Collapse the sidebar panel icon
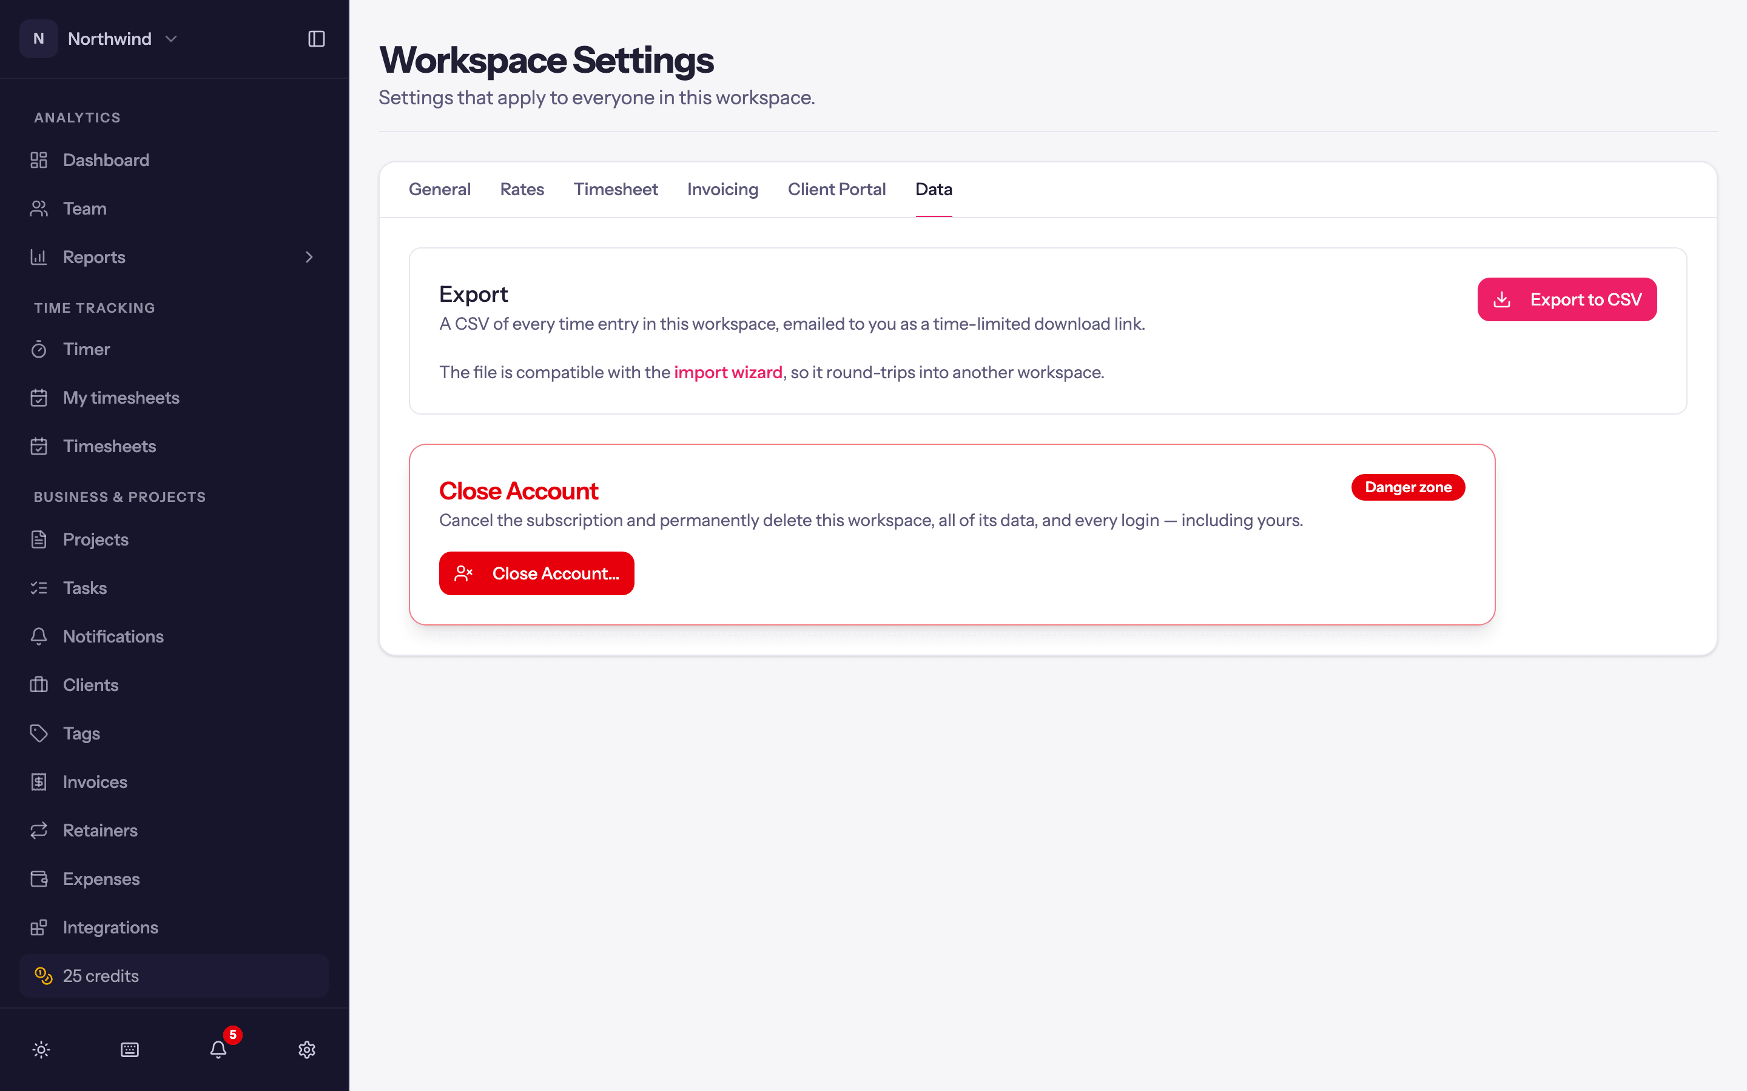 tap(316, 39)
